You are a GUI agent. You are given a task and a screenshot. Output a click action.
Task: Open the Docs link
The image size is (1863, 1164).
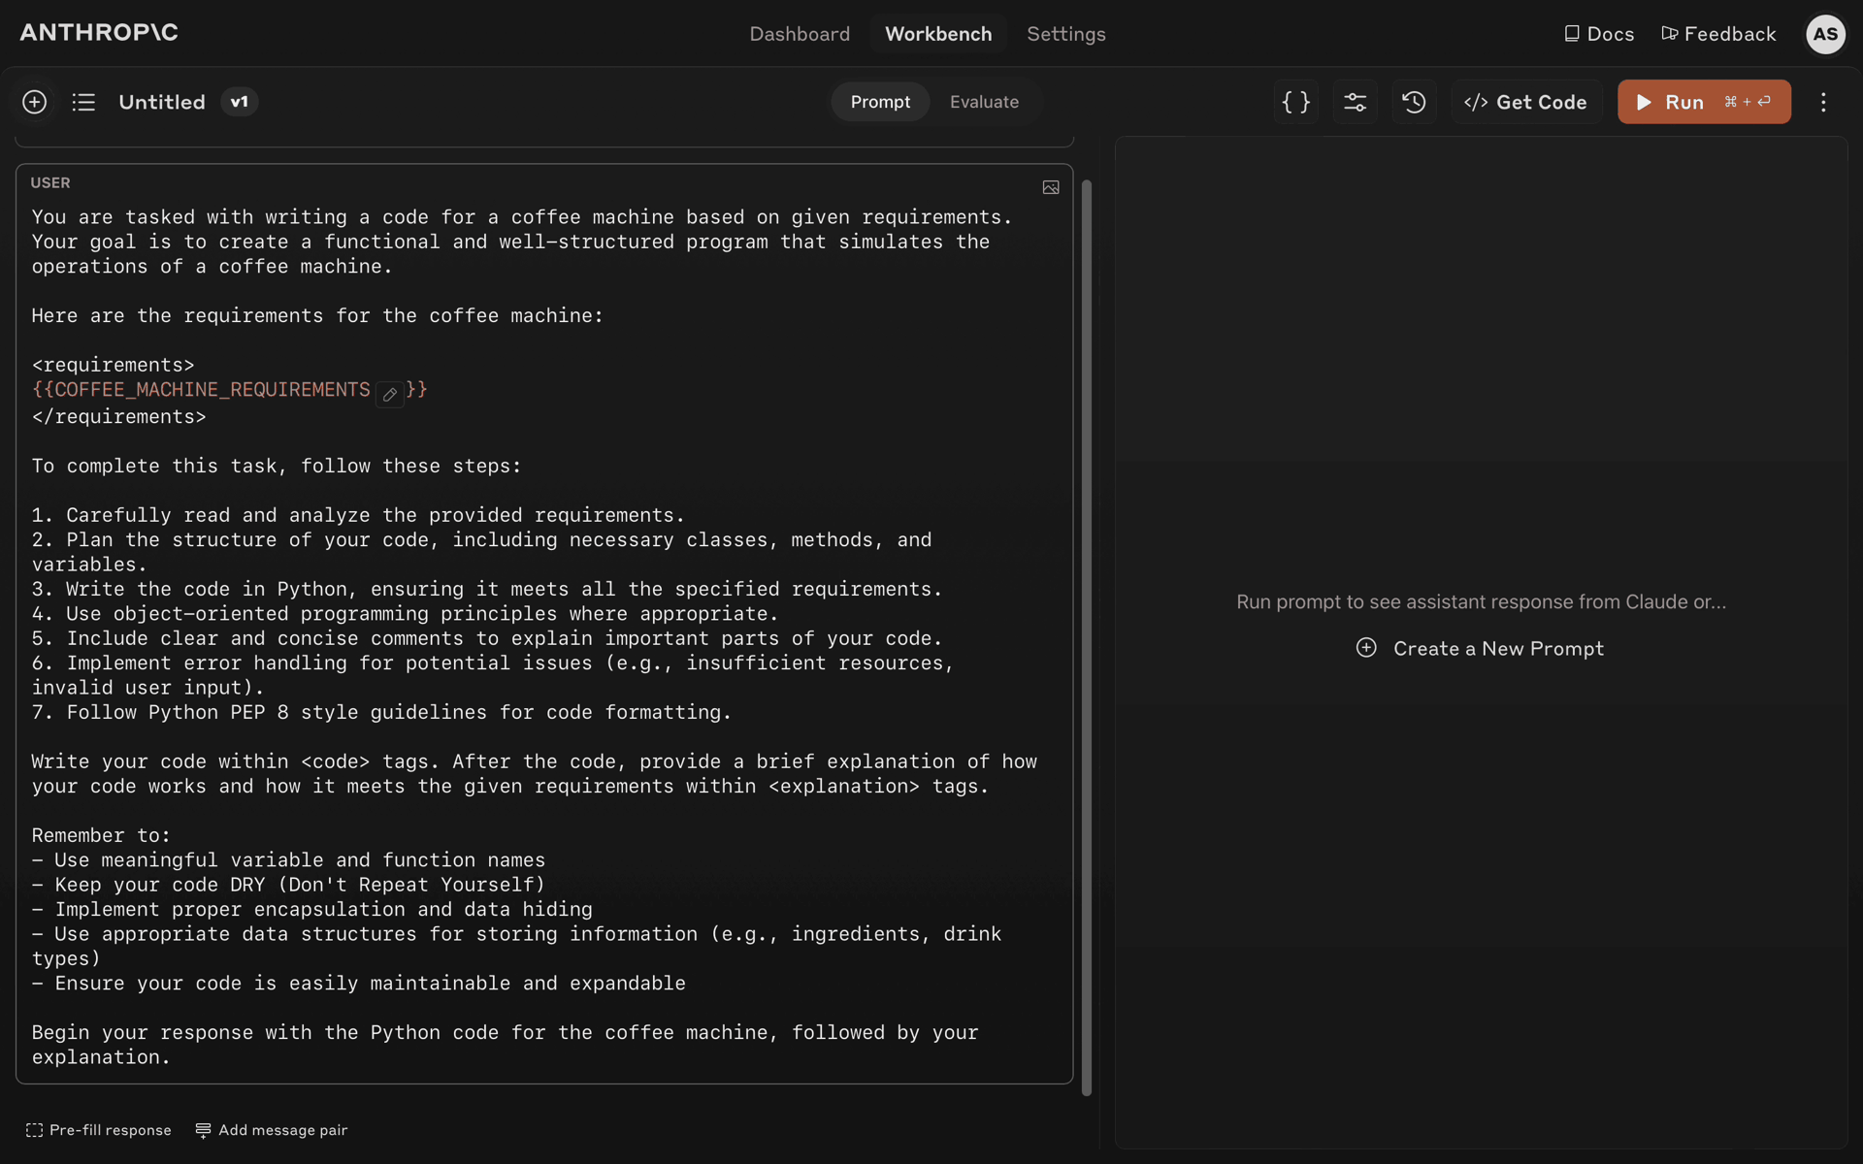tap(1599, 34)
